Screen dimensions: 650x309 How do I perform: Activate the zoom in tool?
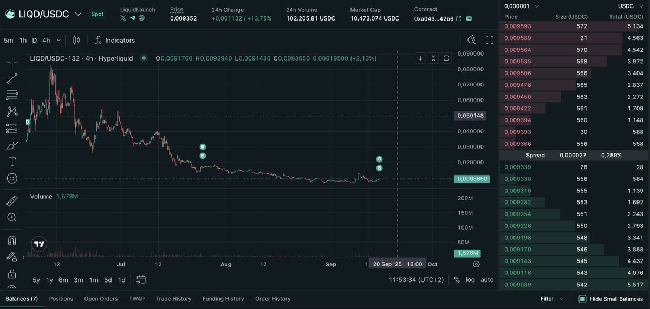click(x=12, y=217)
